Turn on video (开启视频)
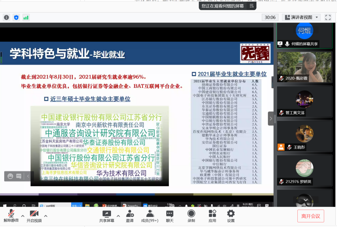Screen dimensions: 337x227 tap(34, 216)
